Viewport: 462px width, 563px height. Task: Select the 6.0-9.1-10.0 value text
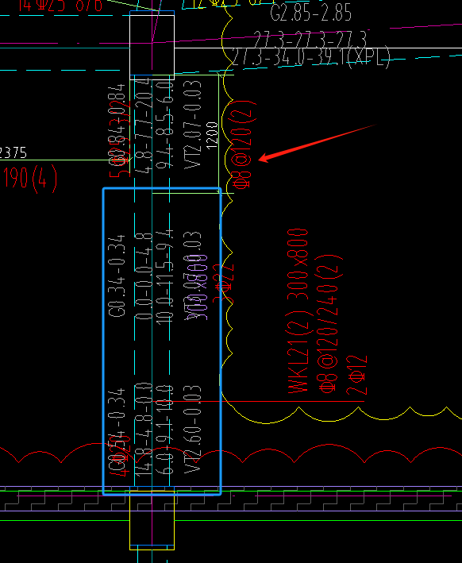click(x=165, y=430)
